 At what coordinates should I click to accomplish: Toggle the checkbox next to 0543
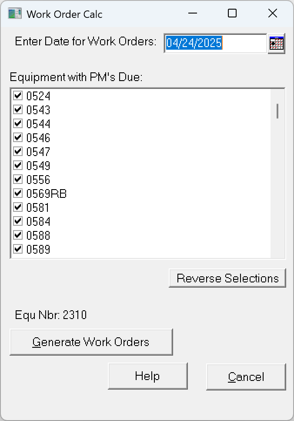click(x=18, y=109)
